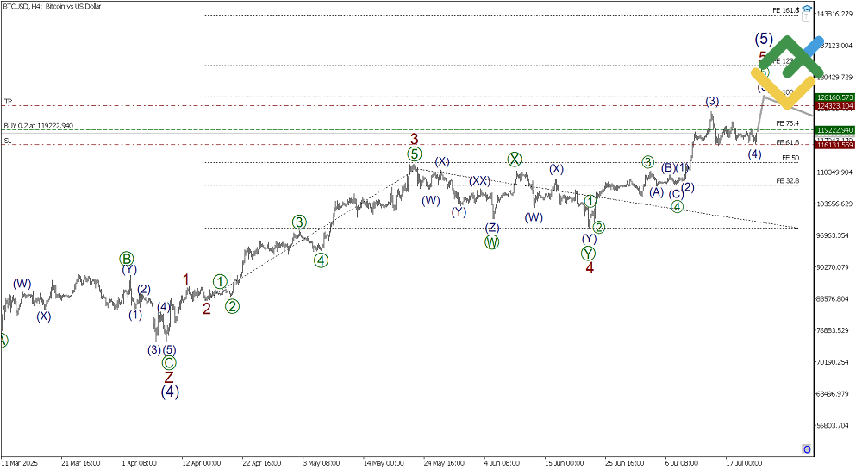Click the 22 Apr 16:00 time label
Screen dimensions: 862x470
click(262, 463)
